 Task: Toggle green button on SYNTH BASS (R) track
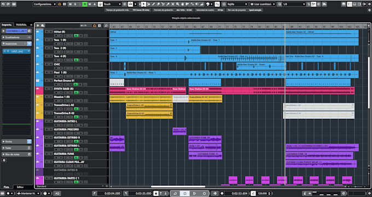pyautogui.click(x=76, y=92)
